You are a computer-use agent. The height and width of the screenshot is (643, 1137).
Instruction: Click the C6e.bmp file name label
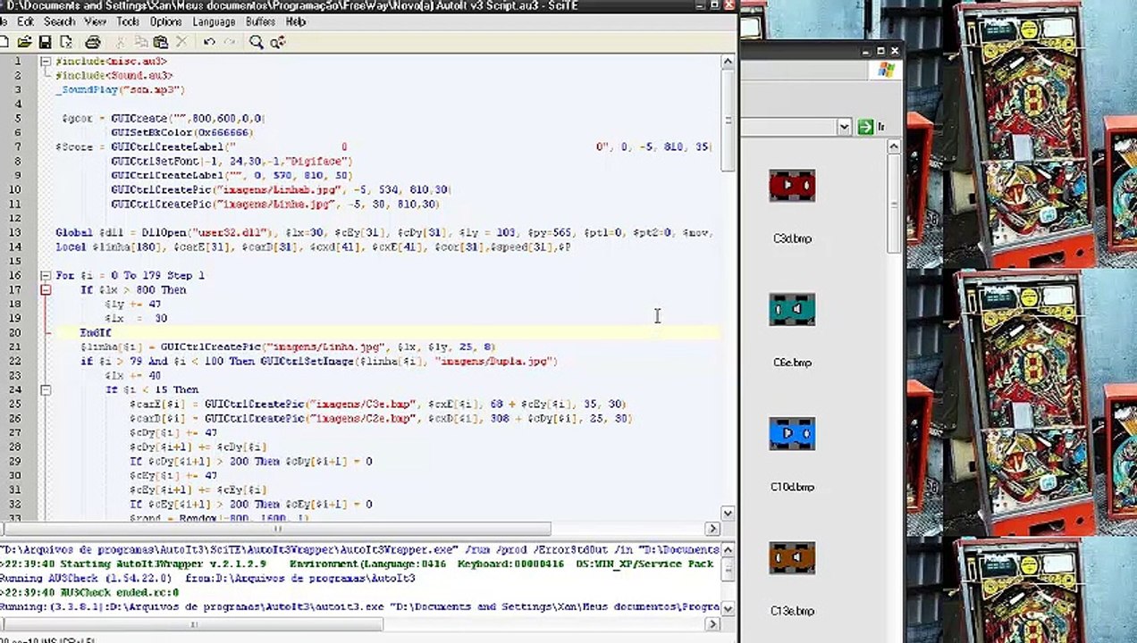pos(792,363)
